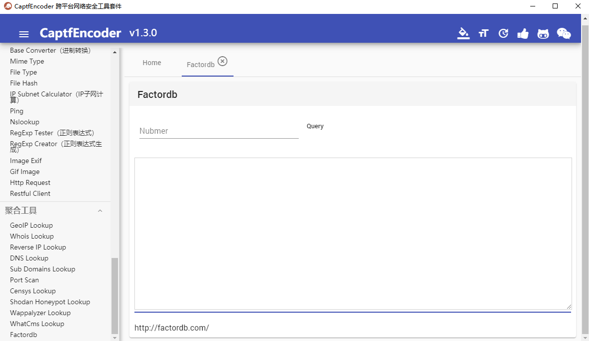589x341 pixels.
Task: Open Whois Lookup tool
Action: (32, 236)
